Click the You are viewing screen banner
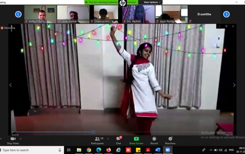The width and height of the screenshot is (245, 154). tap(111, 2)
